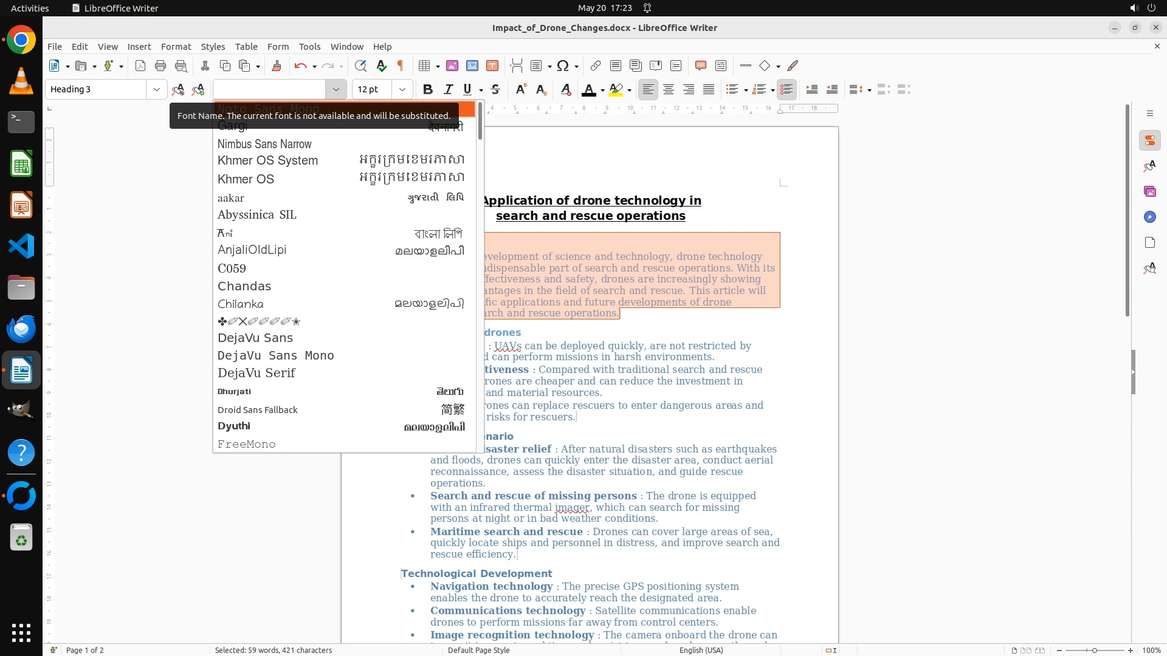1167x656 pixels.
Task: Insert a table using the toolbar icon
Action: point(424,66)
